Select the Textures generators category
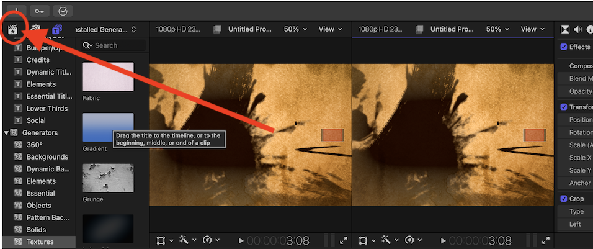 [x=39, y=242]
